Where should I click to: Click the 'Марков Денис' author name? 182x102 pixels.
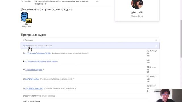point(137,16)
